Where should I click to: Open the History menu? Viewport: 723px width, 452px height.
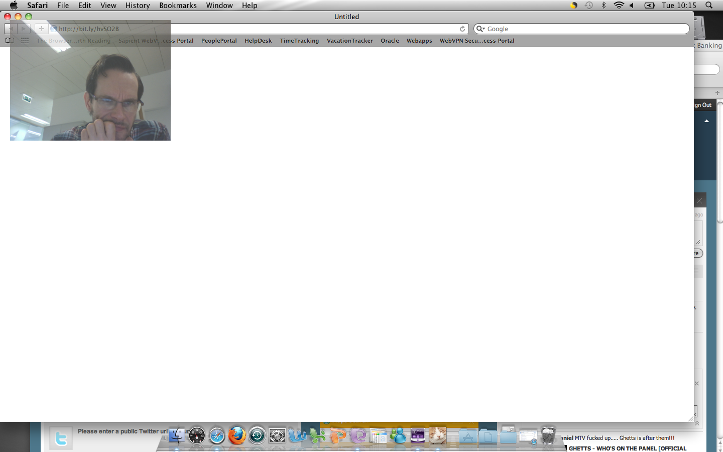point(138,6)
